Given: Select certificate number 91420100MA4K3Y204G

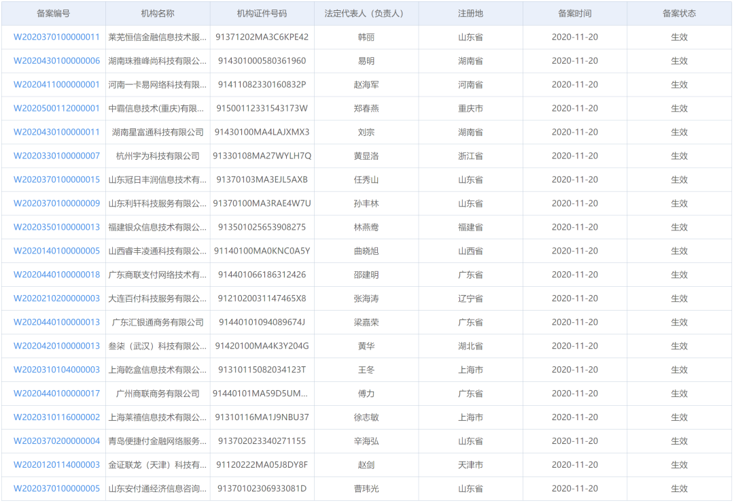Looking at the screenshot, I should click(x=262, y=346).
